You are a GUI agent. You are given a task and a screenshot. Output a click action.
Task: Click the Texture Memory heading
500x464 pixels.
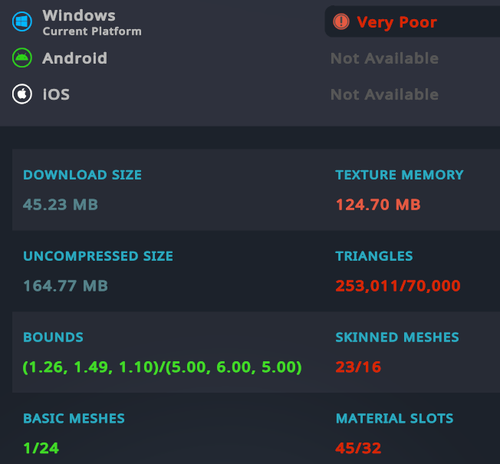point(400,175)
